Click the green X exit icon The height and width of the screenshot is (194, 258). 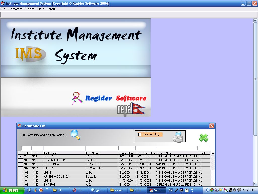pyautogui.click(x=203, y=137)
